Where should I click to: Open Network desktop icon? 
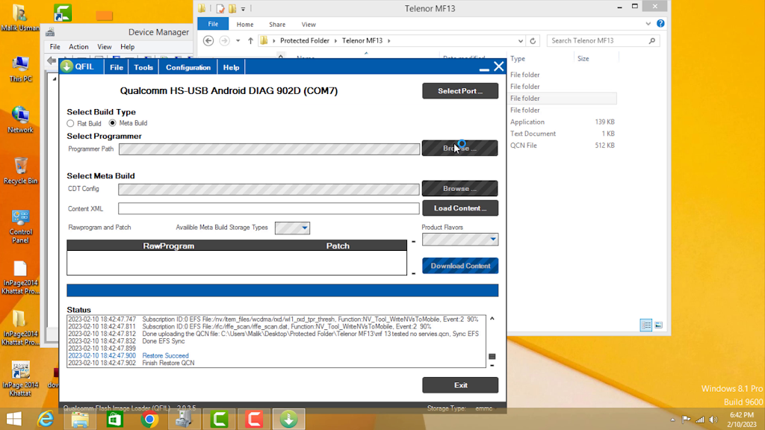click(20, 119)
